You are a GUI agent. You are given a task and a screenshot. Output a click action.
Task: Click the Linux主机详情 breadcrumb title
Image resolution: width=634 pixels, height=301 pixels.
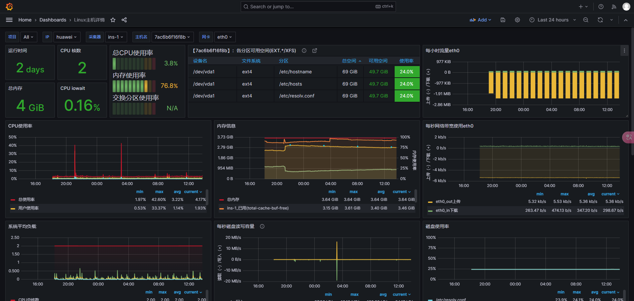pos(89,20)
